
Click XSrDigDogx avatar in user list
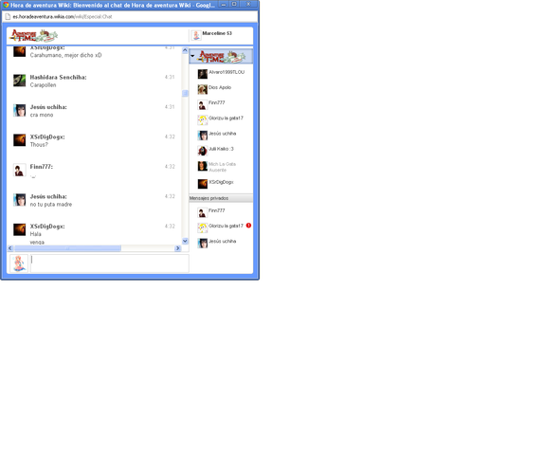202,184
